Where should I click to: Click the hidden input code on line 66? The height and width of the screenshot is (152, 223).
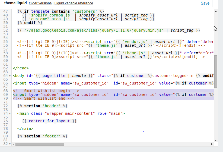pos(113,83)
